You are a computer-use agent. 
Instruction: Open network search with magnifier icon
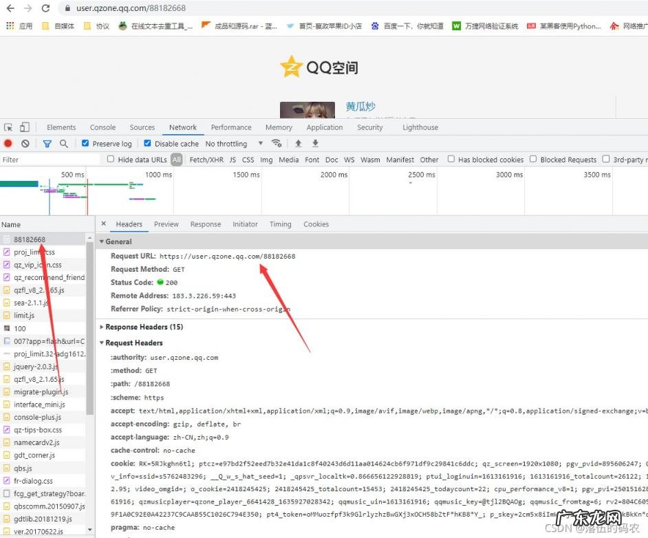64,144
